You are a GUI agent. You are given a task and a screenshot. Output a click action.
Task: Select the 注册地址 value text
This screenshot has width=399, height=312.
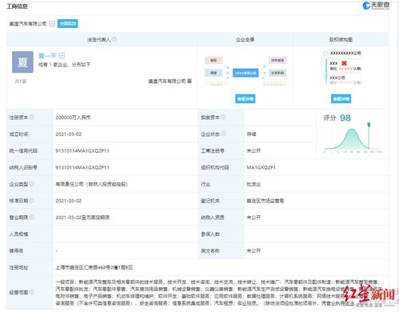pyautogui.click(x=94, y=267)
